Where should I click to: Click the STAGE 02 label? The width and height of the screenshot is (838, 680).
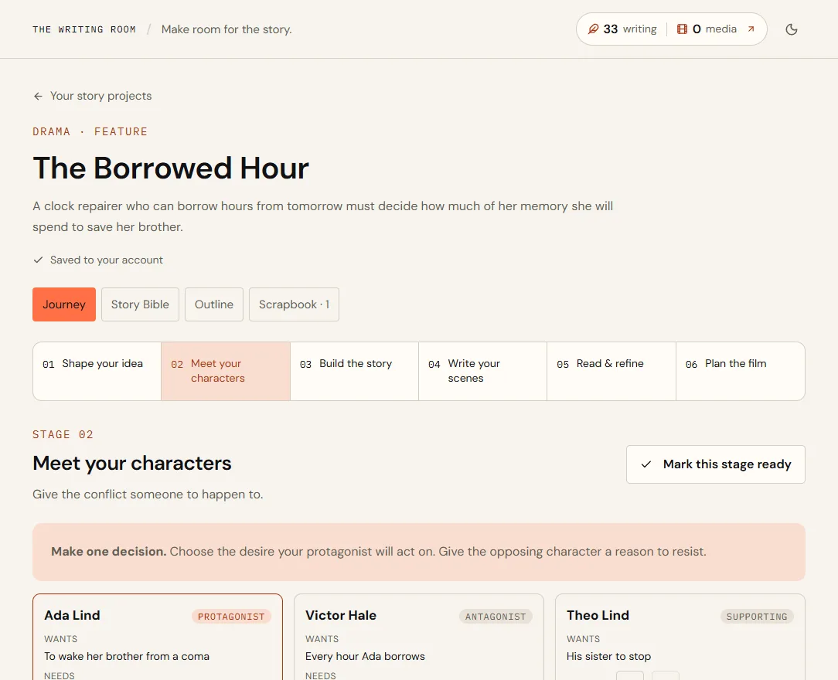63,435
